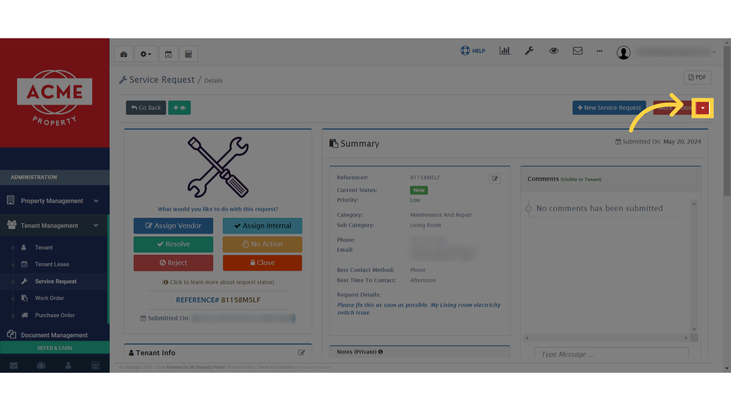Open the envelope messages icon in header

[x=578, y=51]
